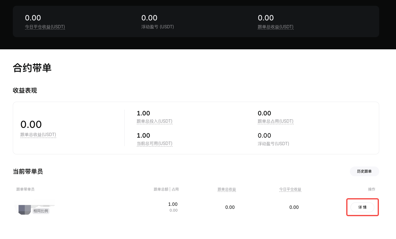Click the 当前总可用(USDT) label
Viewport: 396px width, 239px height.
(x=154, y=143)
